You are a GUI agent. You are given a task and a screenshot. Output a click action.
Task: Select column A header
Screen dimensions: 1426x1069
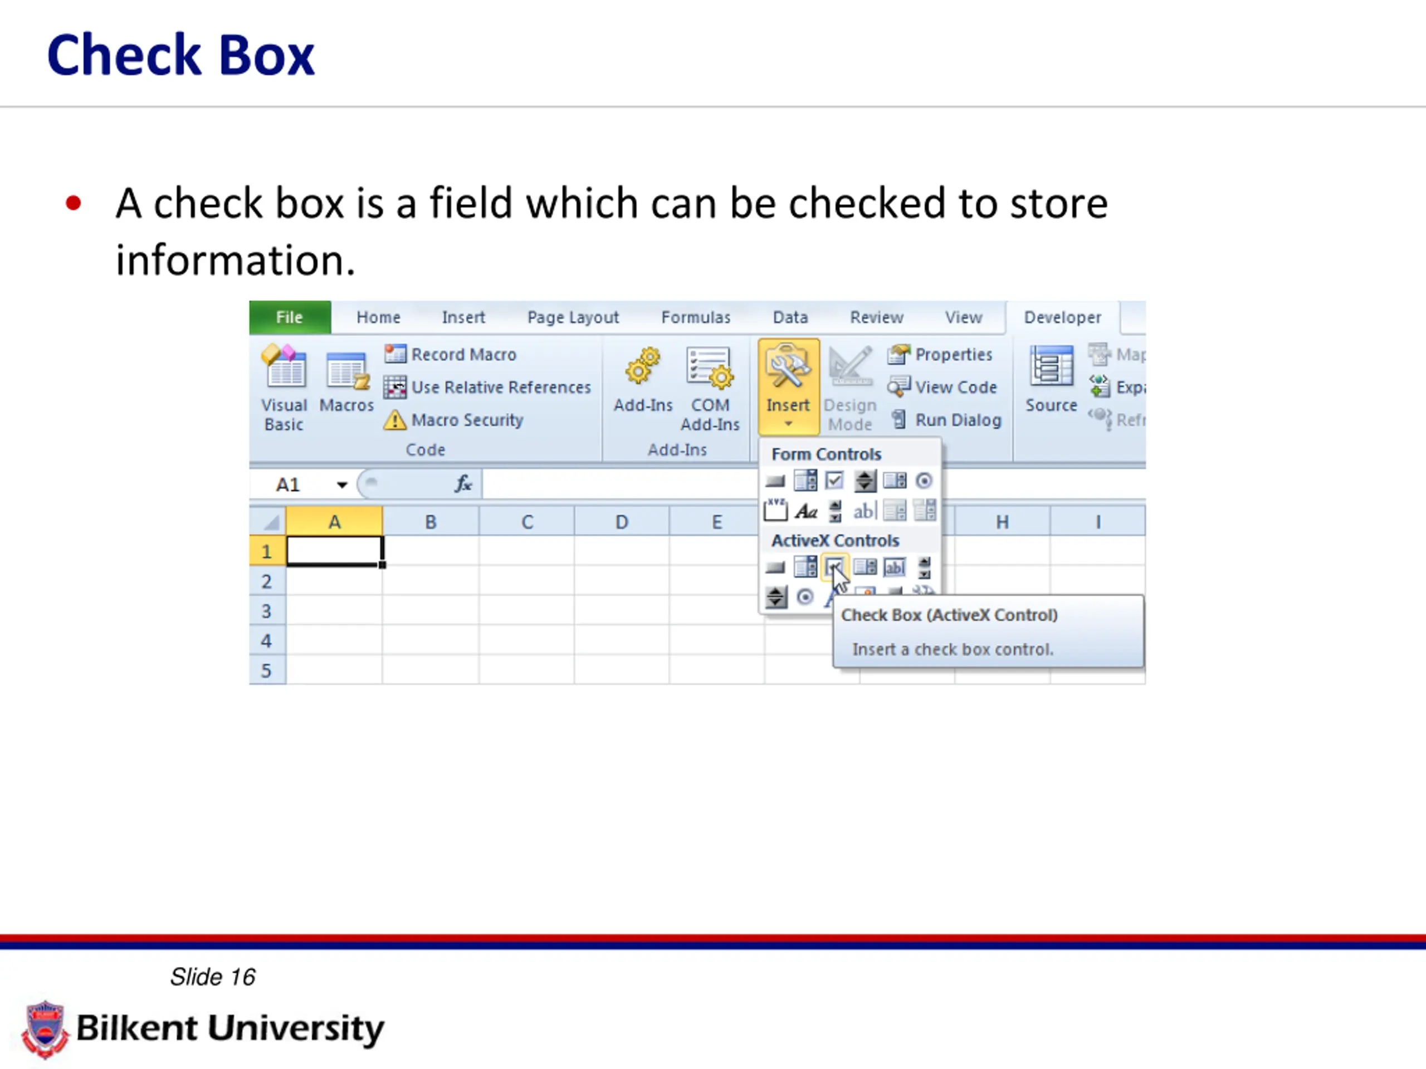click(334, 521)
